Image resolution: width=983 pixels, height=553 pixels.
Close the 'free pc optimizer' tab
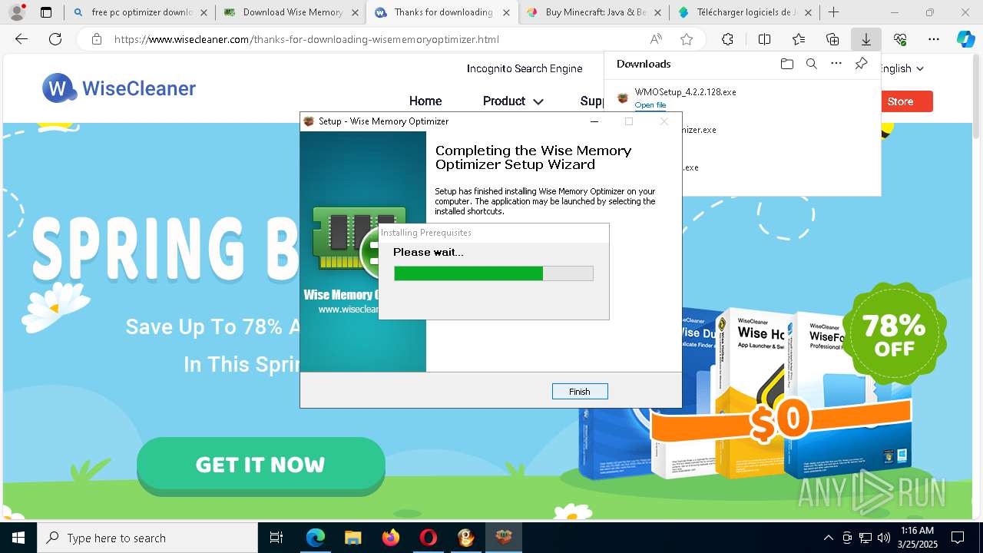[204, 12]
